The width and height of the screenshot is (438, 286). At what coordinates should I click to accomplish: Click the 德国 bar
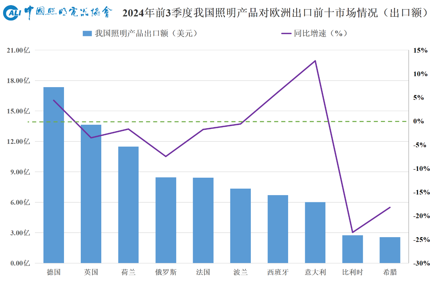tap(54, 175)
